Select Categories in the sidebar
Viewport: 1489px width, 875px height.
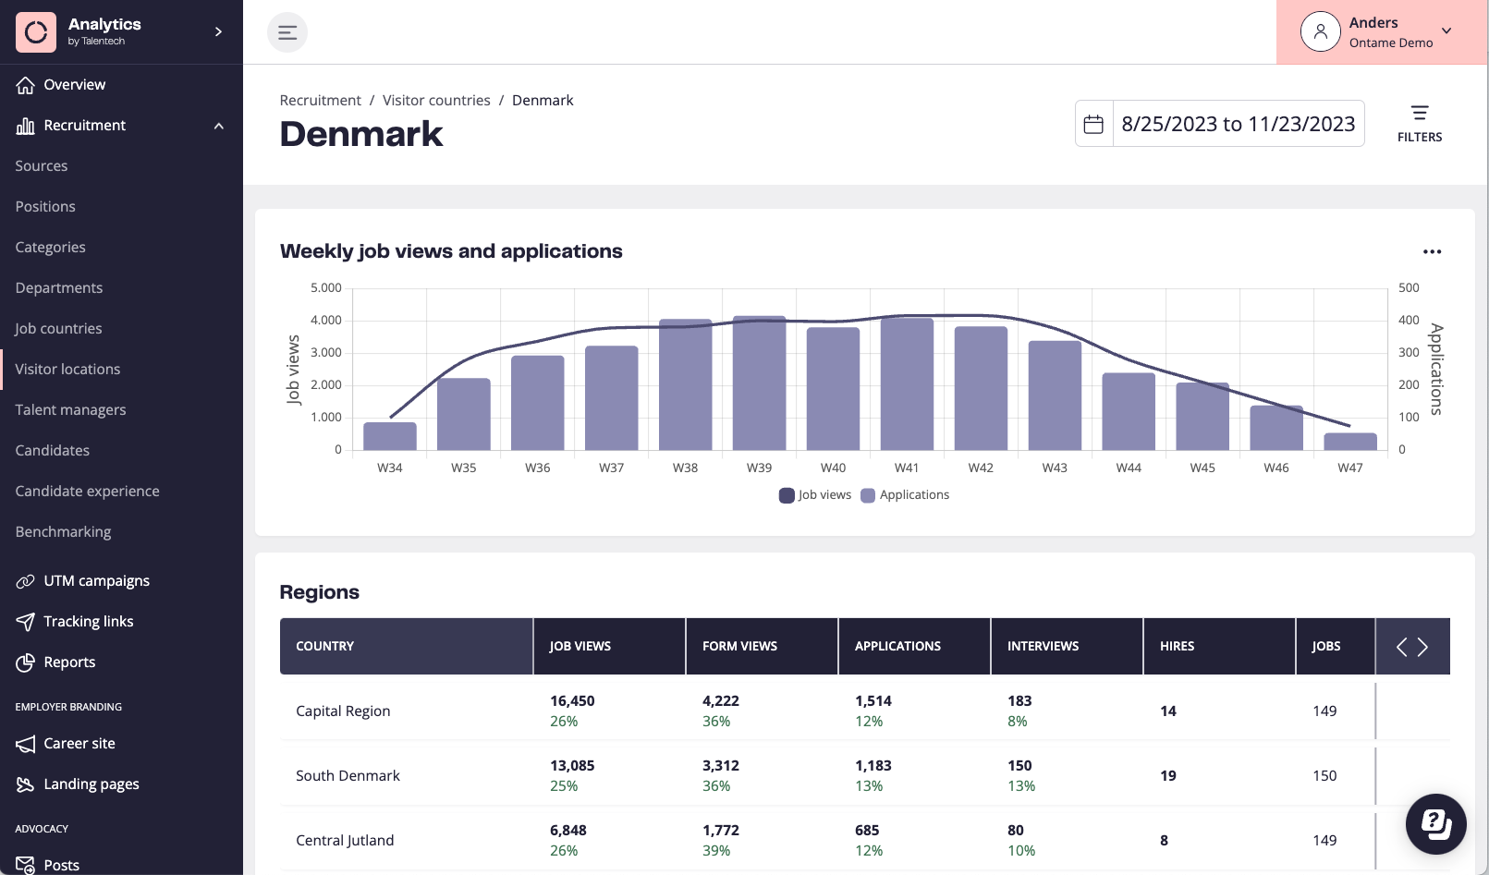click(x=50, y=248)
